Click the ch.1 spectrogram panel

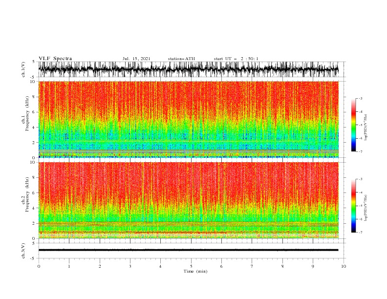click(188, 119)
